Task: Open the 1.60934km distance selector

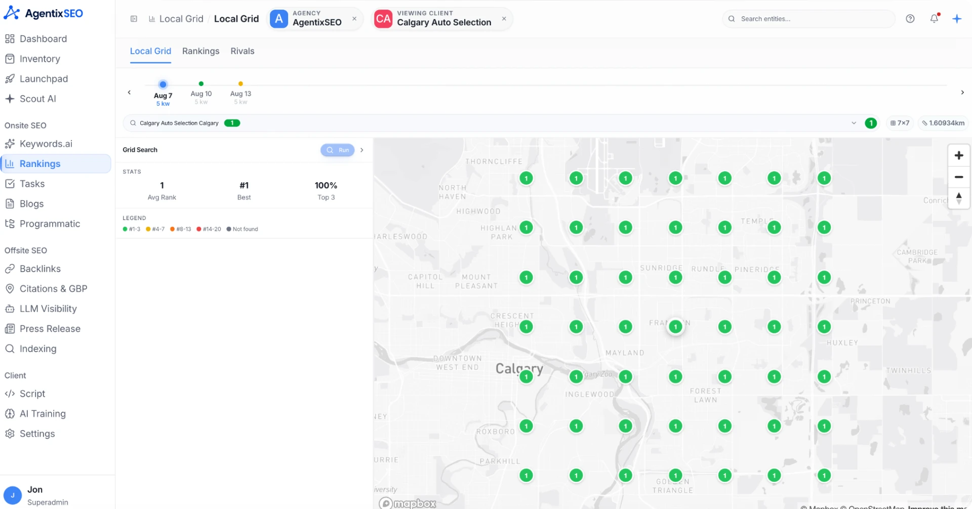Action: pyautogui.click(x=943, y=123)
